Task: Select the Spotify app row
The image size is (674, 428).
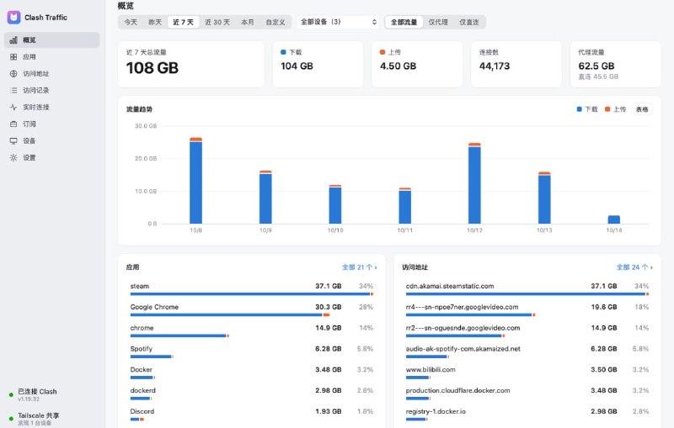Action: coord(252,352)
